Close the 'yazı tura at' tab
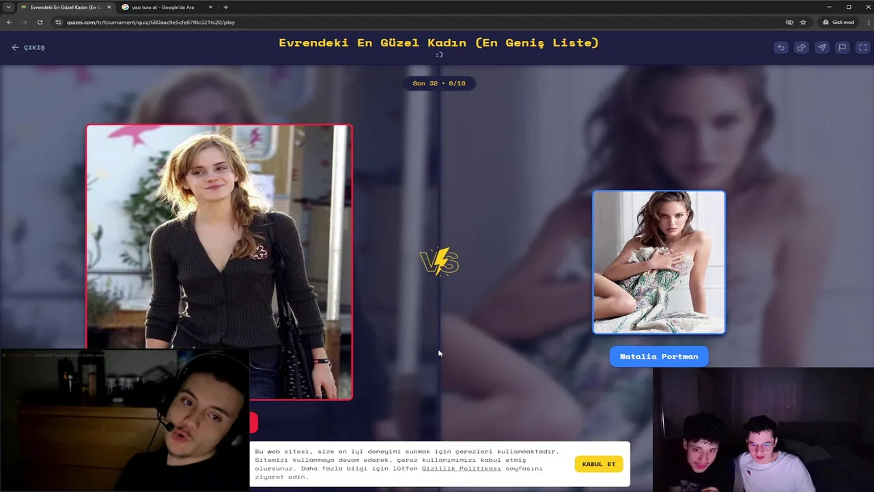Viewport: 874px width, 492px height. (x=210, y=7)
